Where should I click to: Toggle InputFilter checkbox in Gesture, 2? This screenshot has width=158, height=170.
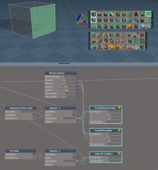(74, 111)
